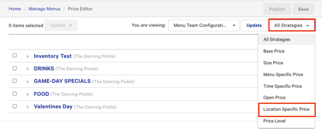Expand the DRINKS menu chevron
The height and width of the screenshot is (132, 322).
coord(27,69)
